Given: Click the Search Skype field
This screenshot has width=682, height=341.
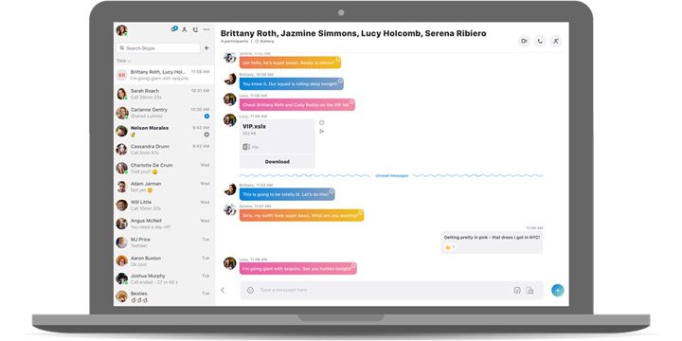Looking at the screenshot, I should [x=158, y=48].
